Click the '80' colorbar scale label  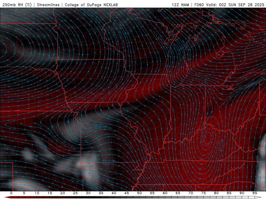click(x=216, y=193)
